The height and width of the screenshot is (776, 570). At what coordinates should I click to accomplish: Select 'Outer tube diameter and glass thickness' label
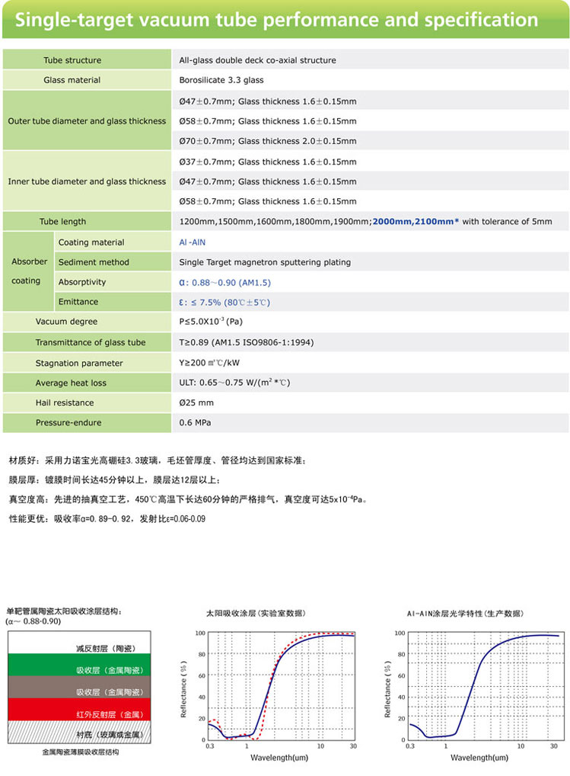coord(87,120)
